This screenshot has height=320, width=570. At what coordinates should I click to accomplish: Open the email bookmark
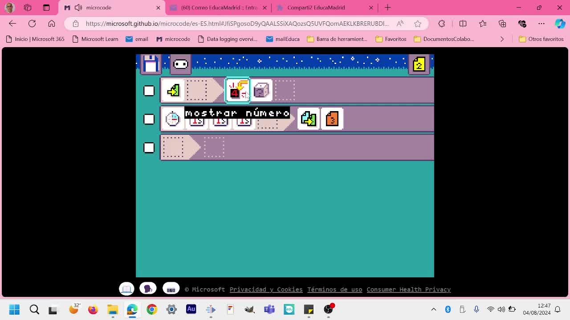point(137,39)
